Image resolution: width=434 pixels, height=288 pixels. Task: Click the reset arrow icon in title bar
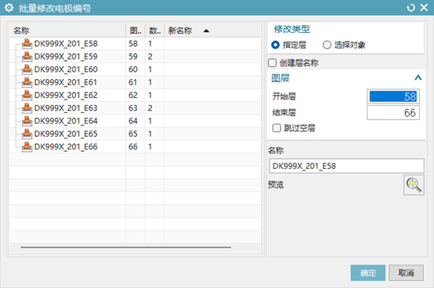tap(411, 8)
